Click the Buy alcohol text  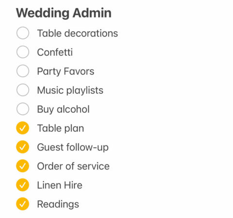pos(63,110)
